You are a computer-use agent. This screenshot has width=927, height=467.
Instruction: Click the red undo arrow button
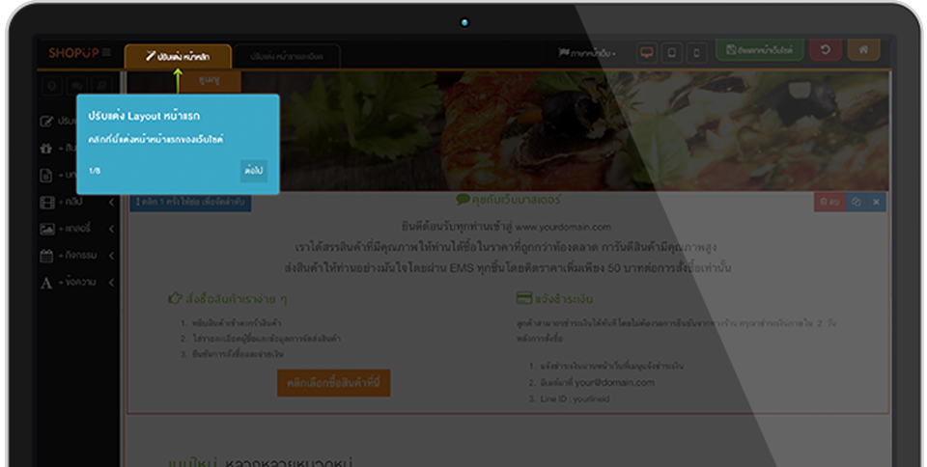[x=826, y=50]
